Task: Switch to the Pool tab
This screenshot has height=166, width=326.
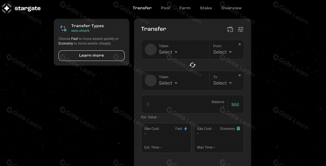Action: [x=165, y=8]
